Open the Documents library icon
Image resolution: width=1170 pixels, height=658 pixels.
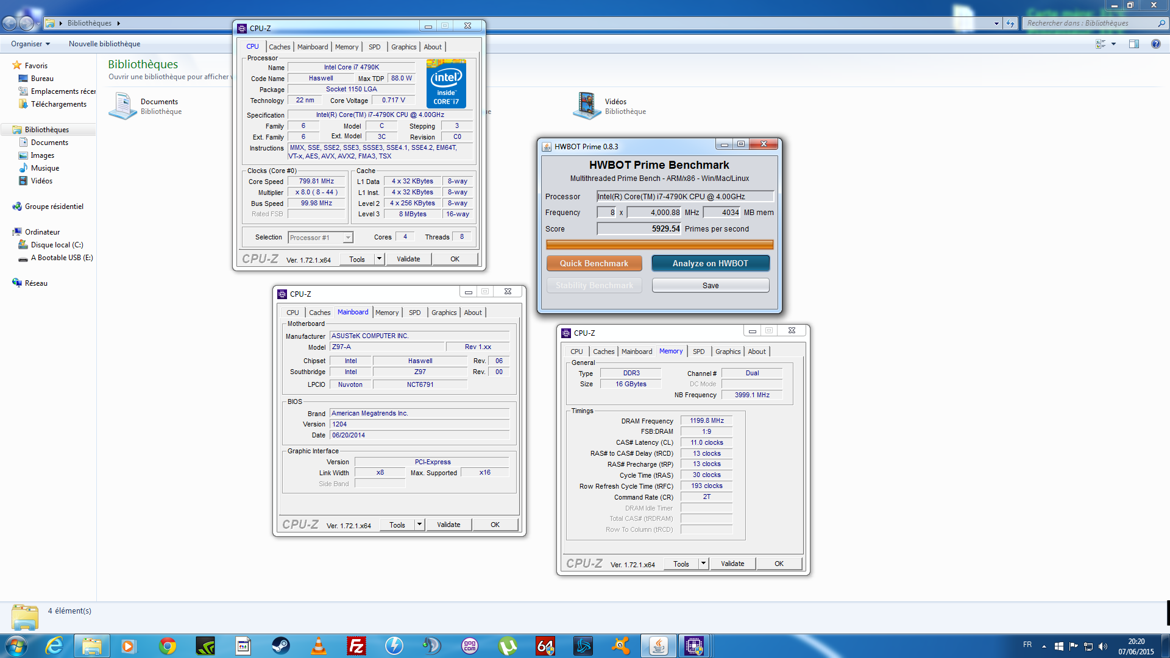pyautogui.click(x=122, y=106)
